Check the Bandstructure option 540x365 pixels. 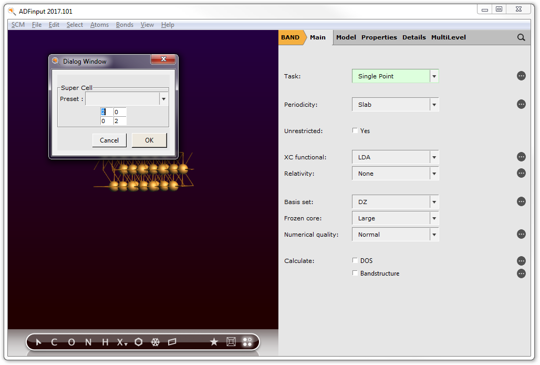pyautogui.click(x=355, y=273)
